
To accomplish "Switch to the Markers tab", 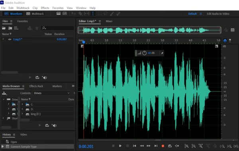I will [57, 86].
